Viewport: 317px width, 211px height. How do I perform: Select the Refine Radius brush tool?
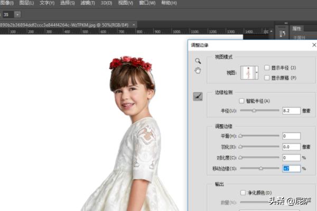(x=198, y=96)
